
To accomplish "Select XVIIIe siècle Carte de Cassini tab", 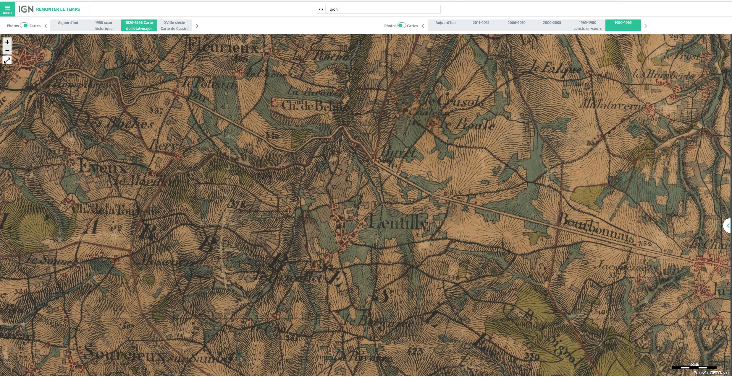I will [174, 25].
